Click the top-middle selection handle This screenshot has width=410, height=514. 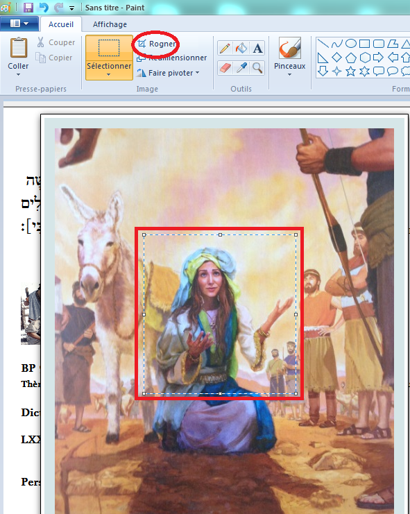pyautogui.click(x=220, y=234)
